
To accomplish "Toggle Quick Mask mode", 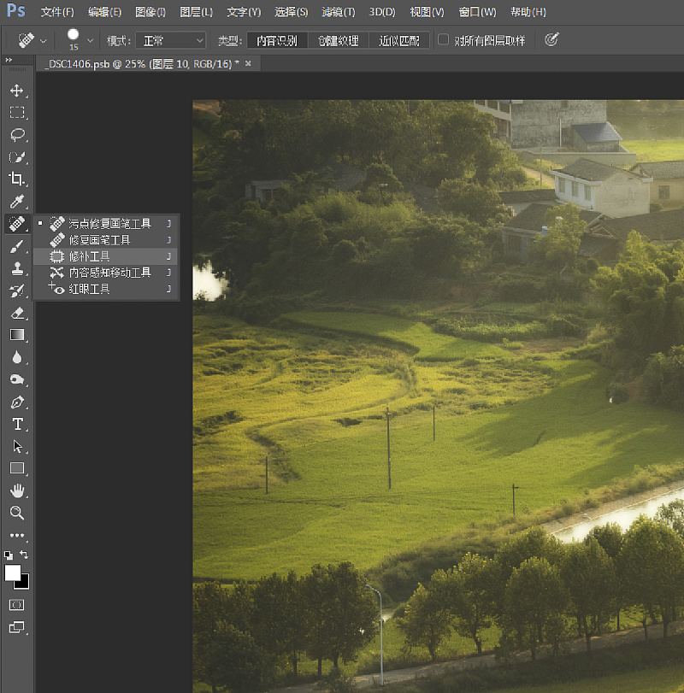I will pyautogui.click(x=17, y=605).
